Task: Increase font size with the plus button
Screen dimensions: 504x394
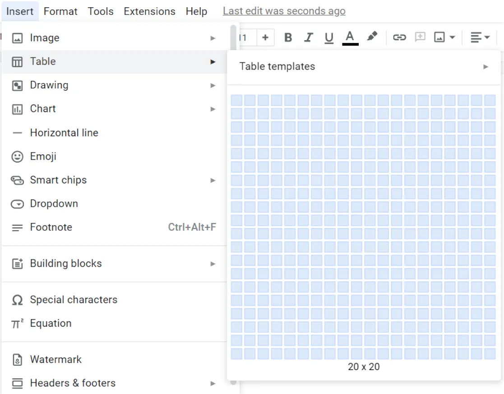Action: pyautogui.click(x=266, y=37)
